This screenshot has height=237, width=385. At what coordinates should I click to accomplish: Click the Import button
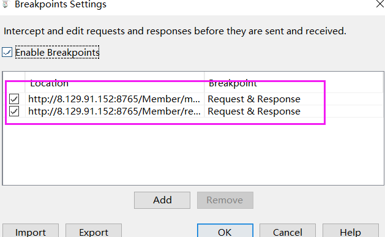click(31, 231)
